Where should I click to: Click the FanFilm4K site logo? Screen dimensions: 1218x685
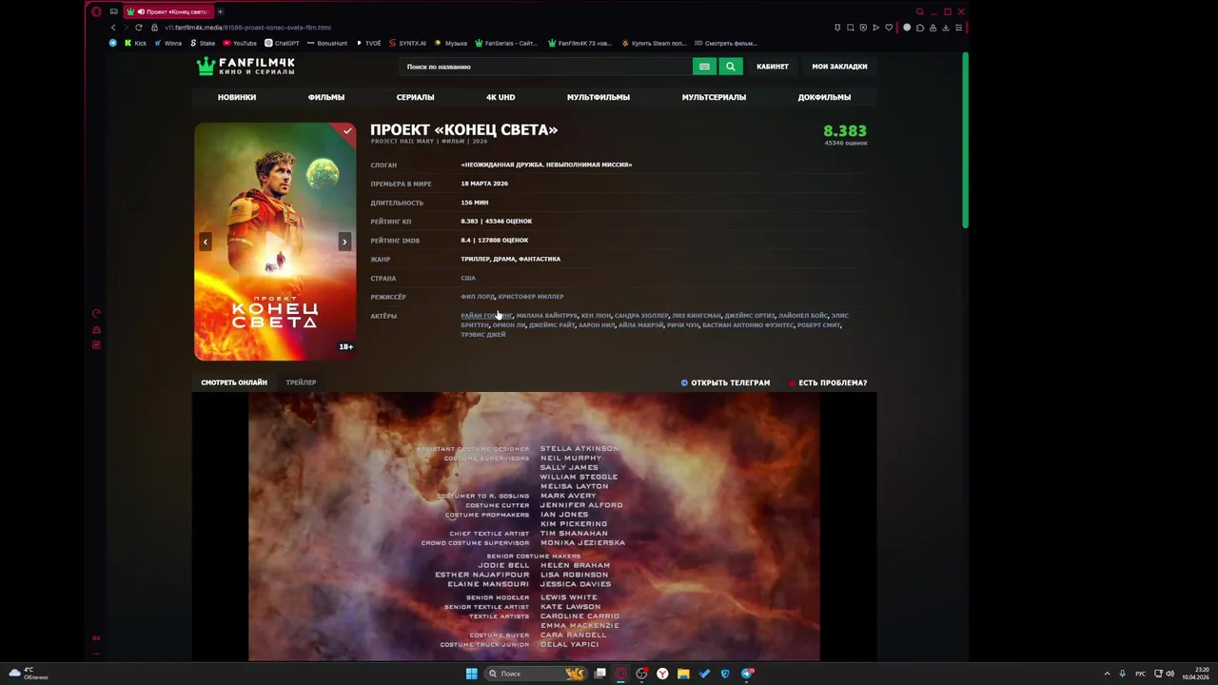(x=246, y=66)
